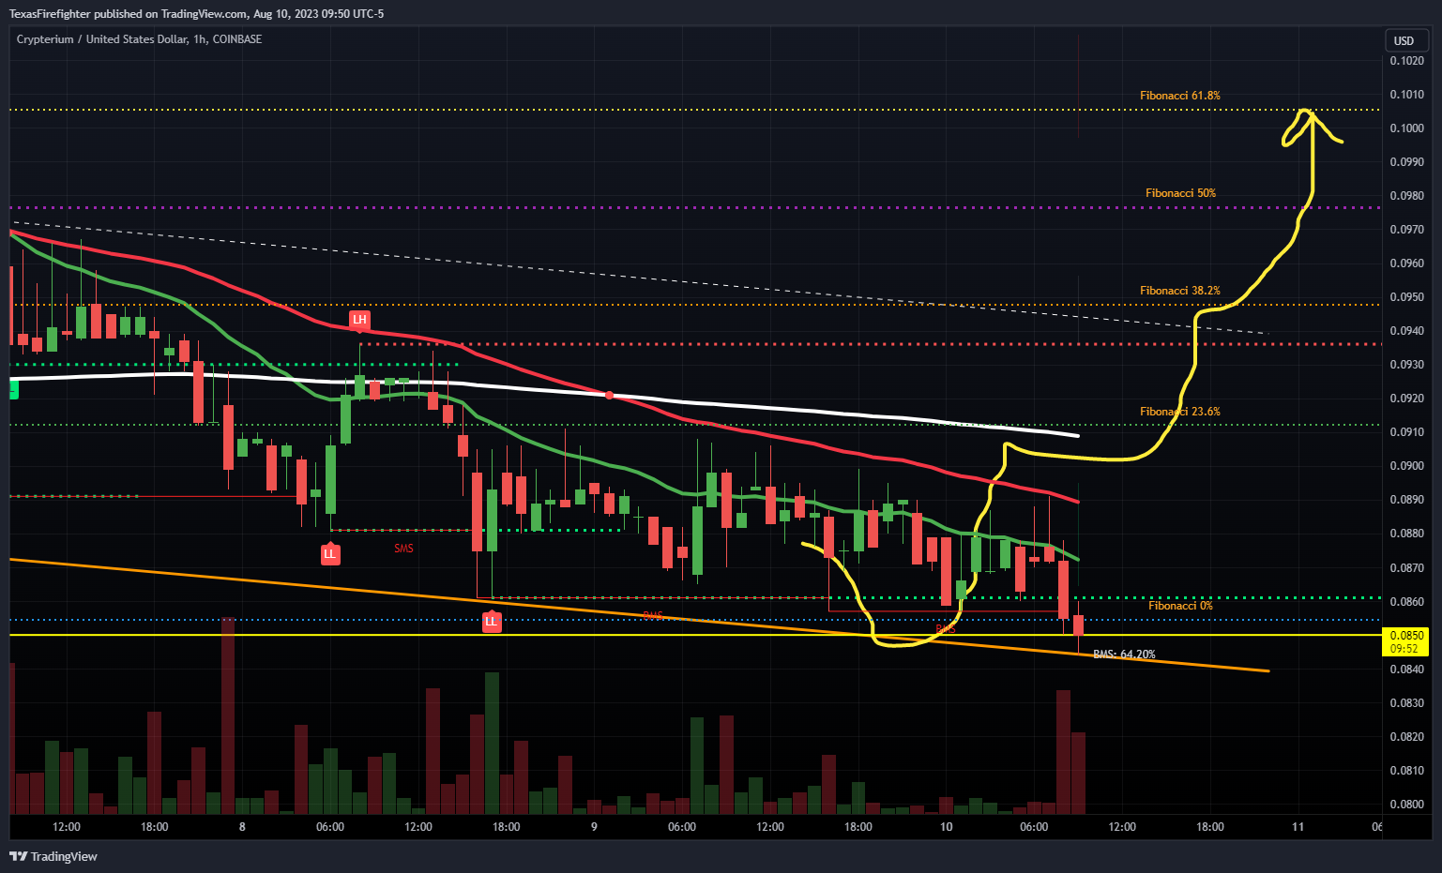Select the Fibonacci 23.6% label
This screenshot has height=873, width=1442.
click(1180, 412)
